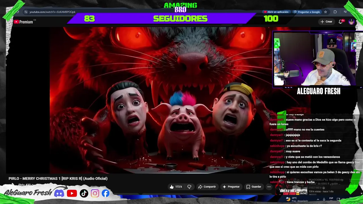Viewport: 363px width, 204px height.
Task: Open the YouTube account avatar menu
Action: (351, 22)
